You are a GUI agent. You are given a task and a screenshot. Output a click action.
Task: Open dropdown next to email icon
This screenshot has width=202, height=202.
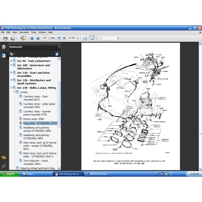click(16, 38)
